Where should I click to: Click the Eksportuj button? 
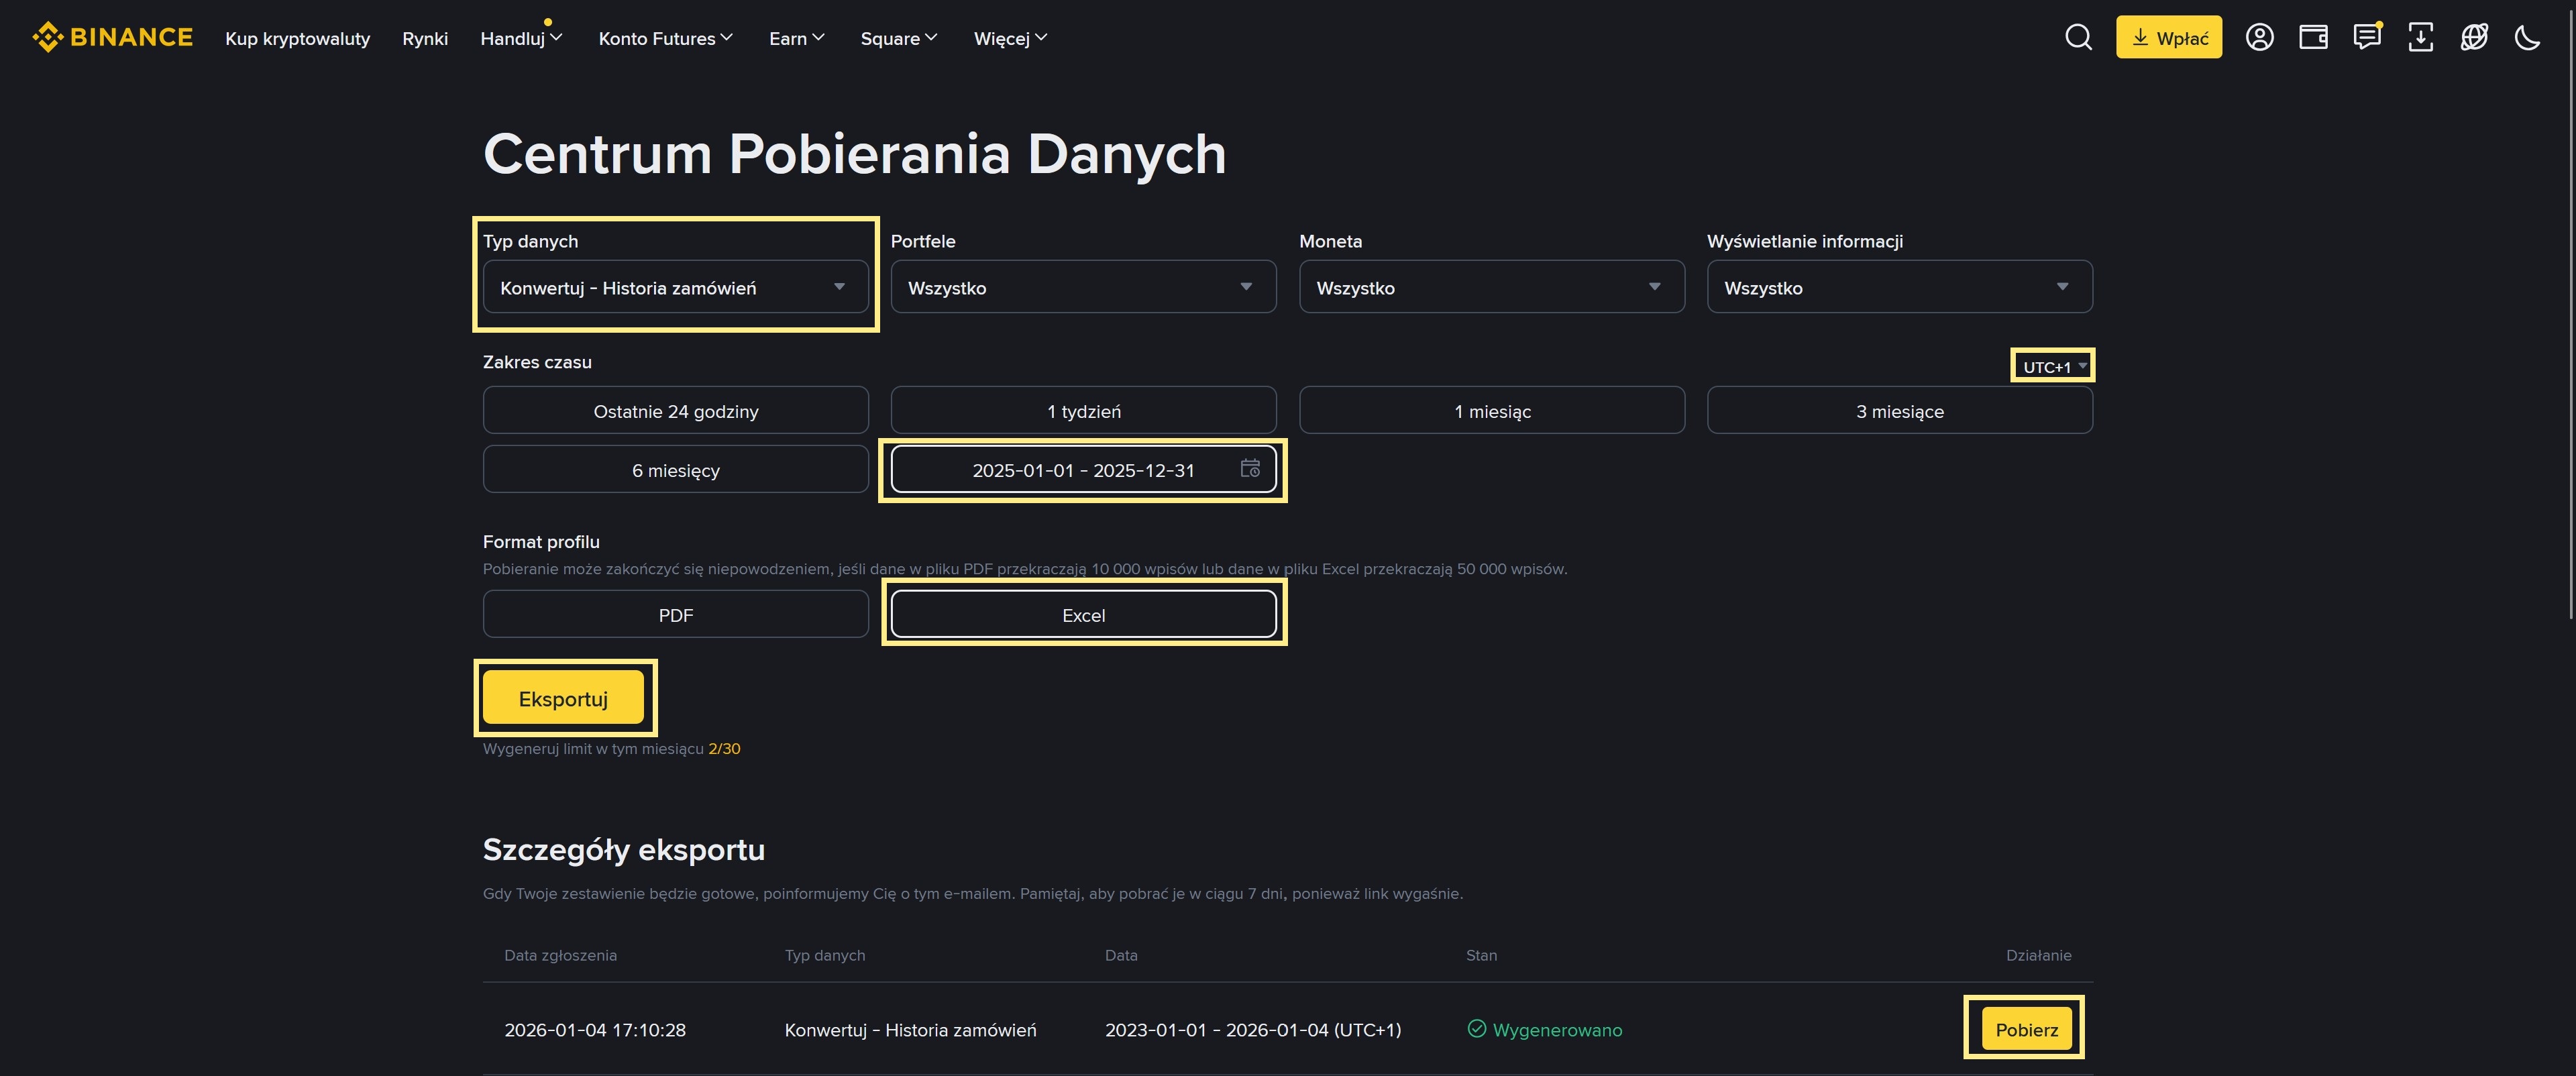click(x=563, y=698)
